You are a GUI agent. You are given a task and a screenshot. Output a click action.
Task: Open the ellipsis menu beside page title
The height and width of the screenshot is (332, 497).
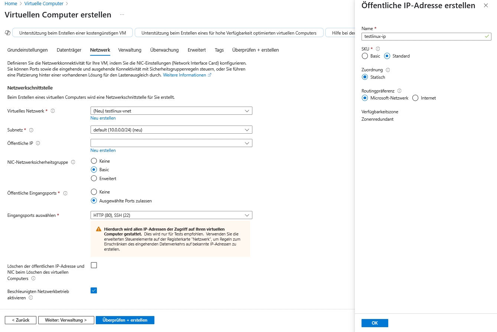[x=122, y=15]
